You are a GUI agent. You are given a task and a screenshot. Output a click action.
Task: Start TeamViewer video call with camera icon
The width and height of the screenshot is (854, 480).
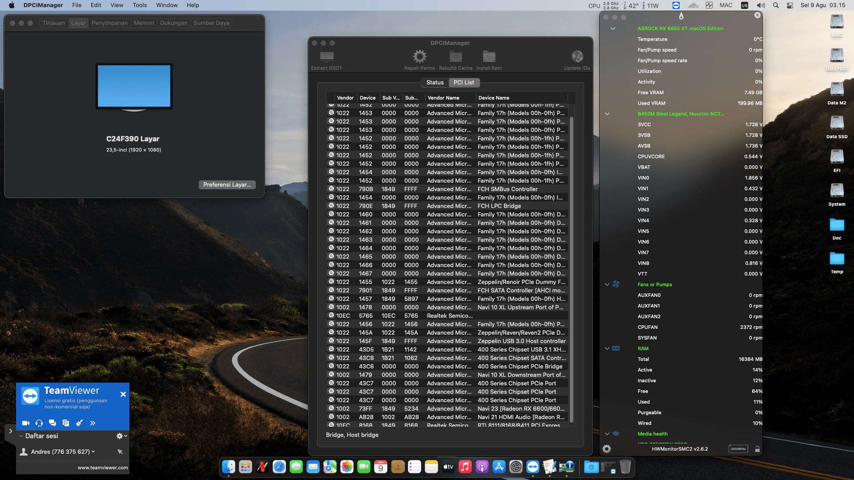[x=26, y=423]
